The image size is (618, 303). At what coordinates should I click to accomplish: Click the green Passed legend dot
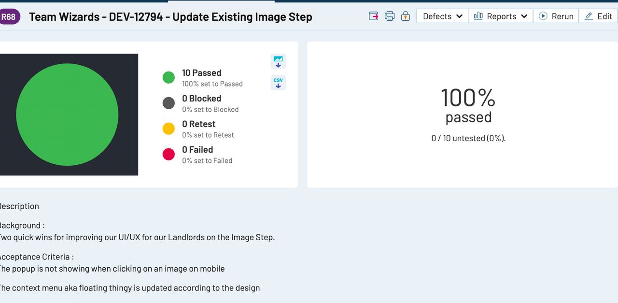click(169, 77)
